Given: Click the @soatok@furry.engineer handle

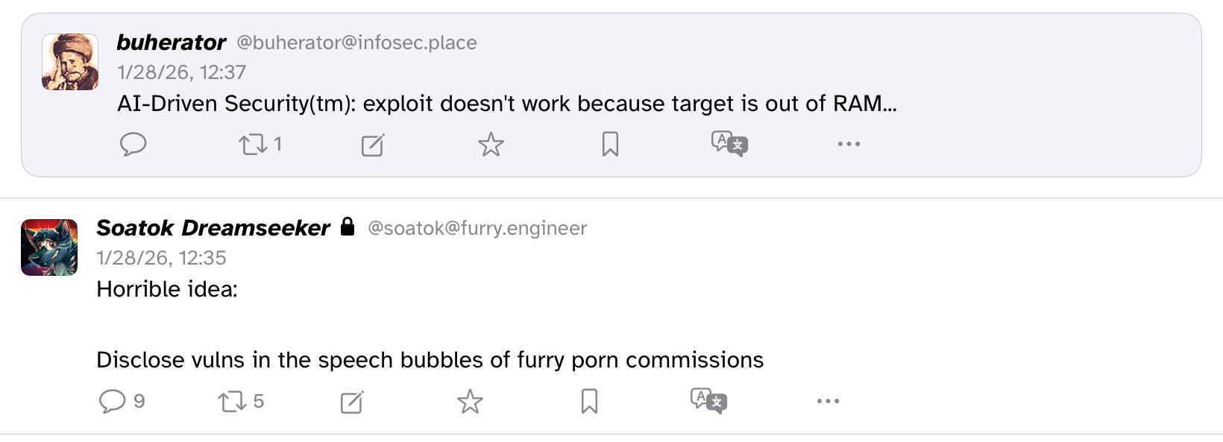Looking at the screenshot, I should (477, 228).
